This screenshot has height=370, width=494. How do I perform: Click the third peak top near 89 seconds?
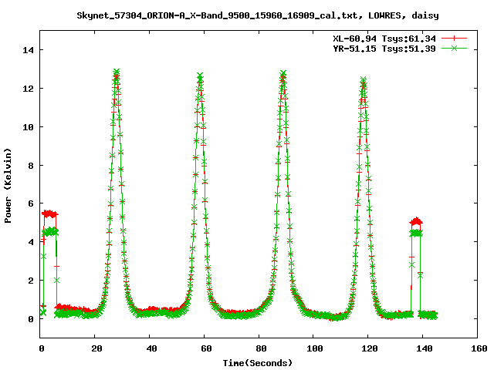pos(283,74)
